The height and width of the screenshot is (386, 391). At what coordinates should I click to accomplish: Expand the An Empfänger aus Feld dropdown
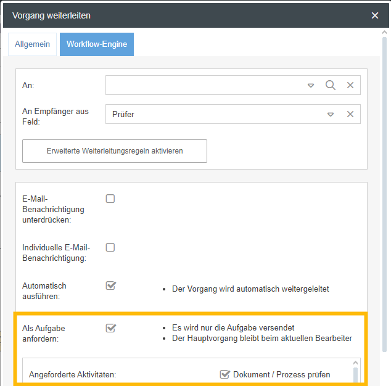[x=331, y=114]
